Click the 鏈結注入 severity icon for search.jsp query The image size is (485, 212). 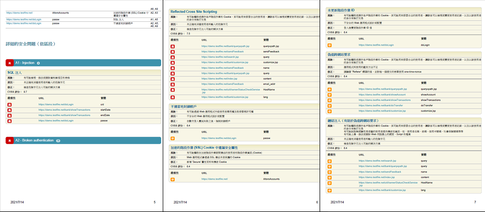coord(329,161)
